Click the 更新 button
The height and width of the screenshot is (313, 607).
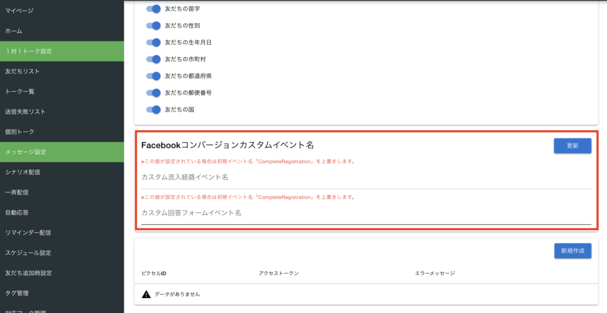(x=572, y=146)
